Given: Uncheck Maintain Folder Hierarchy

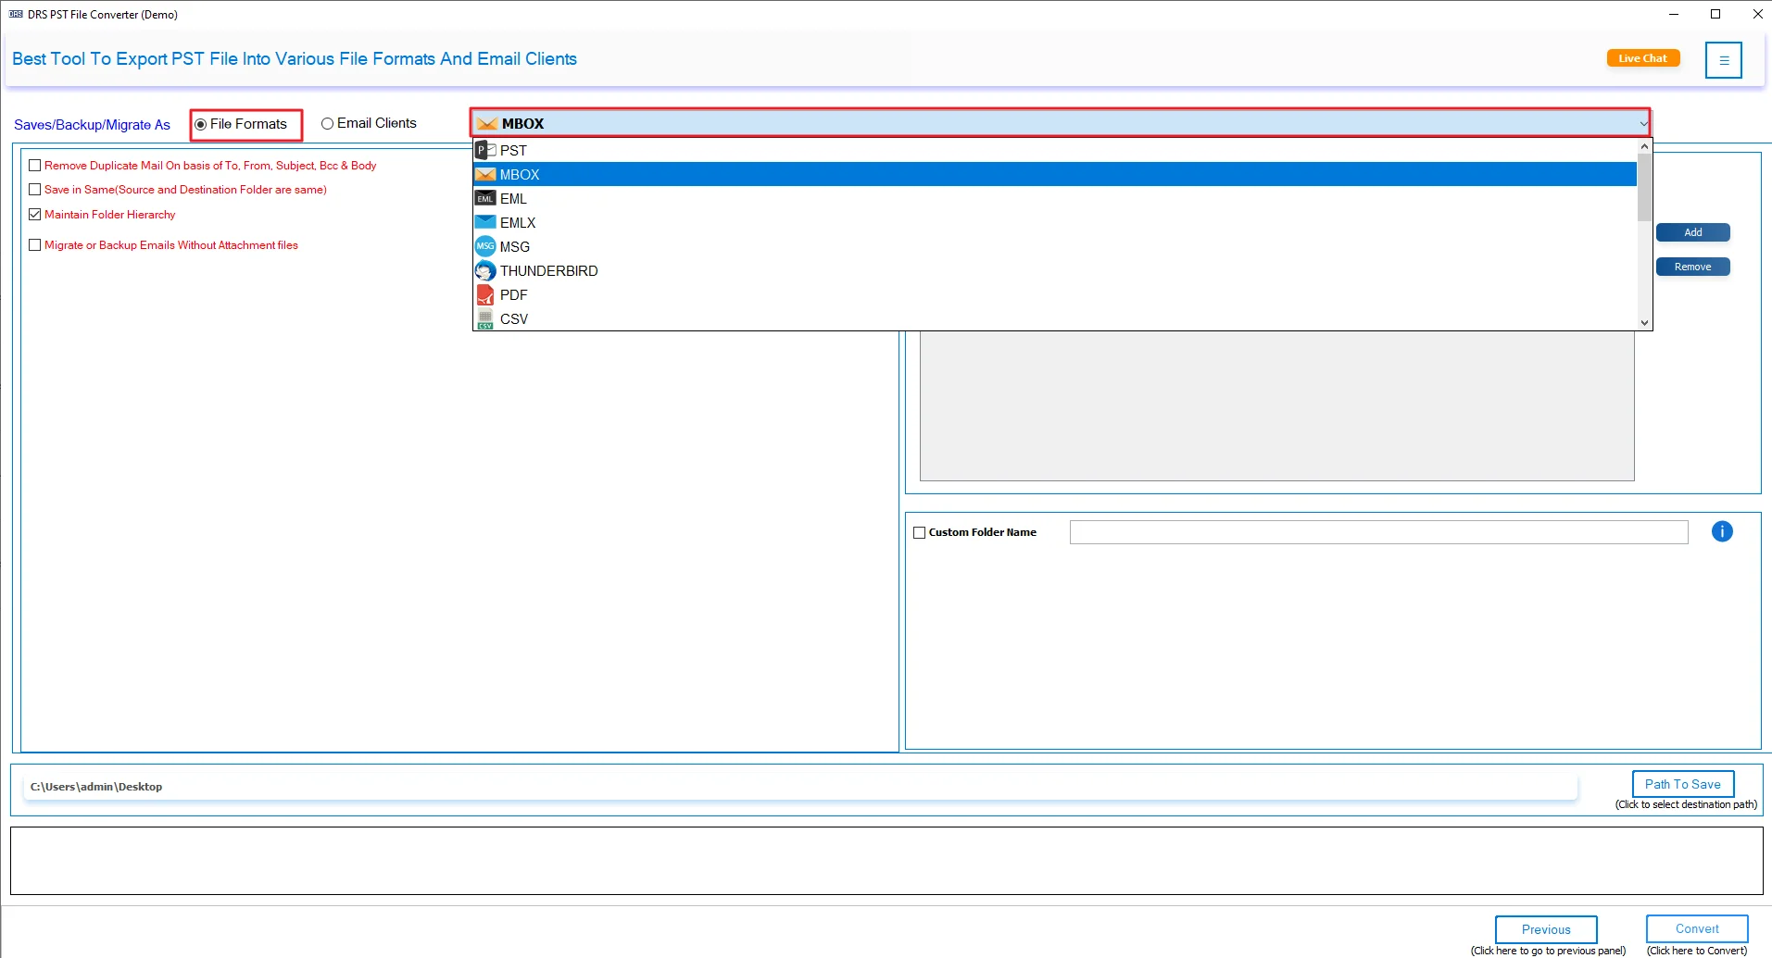Looking at the screenshot, I should [x=35, y=214].
